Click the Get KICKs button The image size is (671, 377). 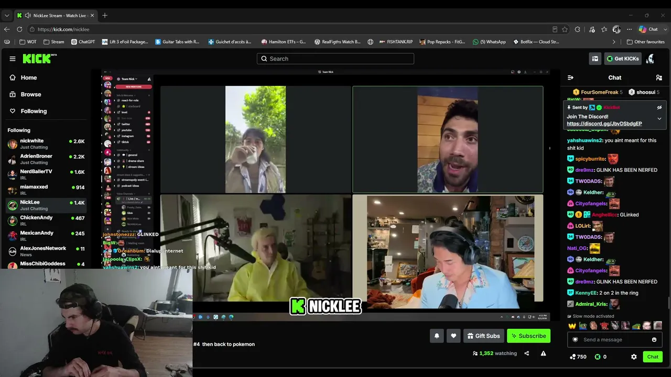click(623, 59)
